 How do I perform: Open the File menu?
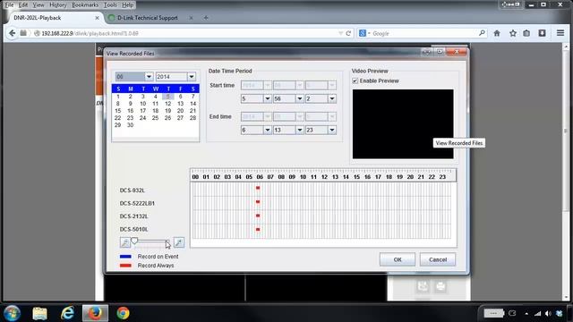tap(9, 4)
